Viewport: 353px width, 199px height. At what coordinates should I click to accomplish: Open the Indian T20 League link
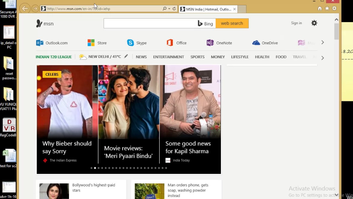[x=54, y=57]
